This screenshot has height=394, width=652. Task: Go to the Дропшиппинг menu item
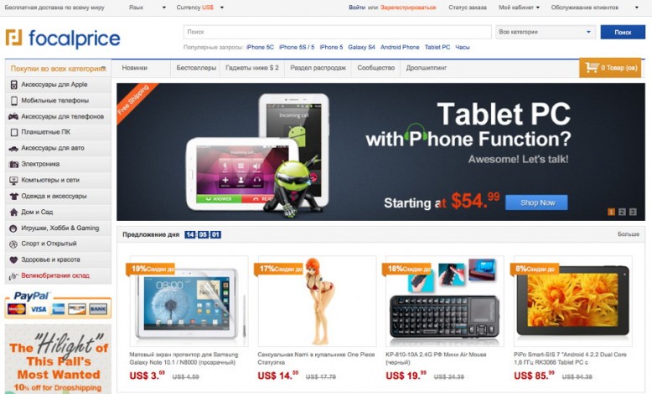(427, 68)
